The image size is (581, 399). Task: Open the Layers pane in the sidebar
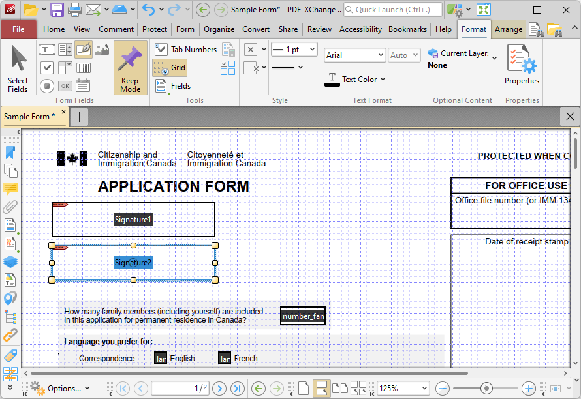10,261
